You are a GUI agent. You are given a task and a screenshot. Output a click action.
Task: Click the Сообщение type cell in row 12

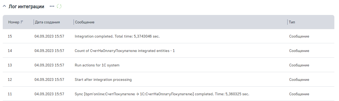pos(299,79)
